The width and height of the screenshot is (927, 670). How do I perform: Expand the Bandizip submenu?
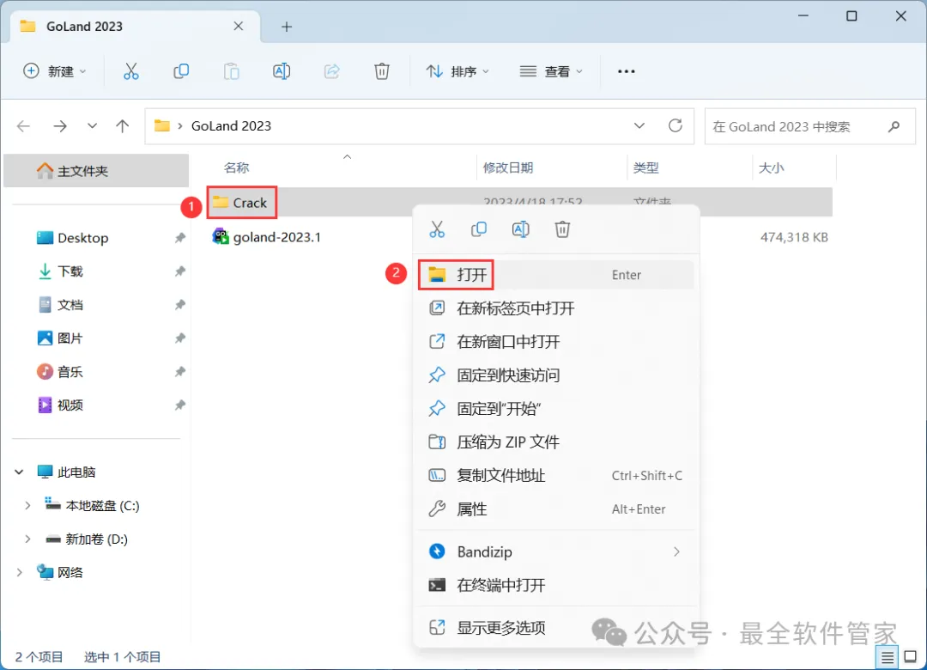pos(676,552)
